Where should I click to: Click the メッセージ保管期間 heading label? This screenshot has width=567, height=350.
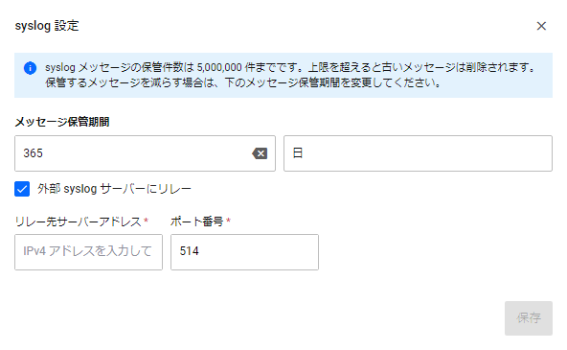[62, 122]
